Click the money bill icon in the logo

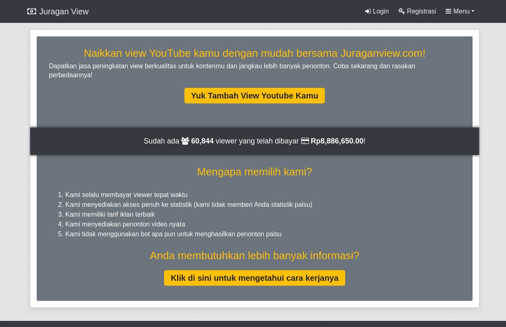(x=31, y=11)
